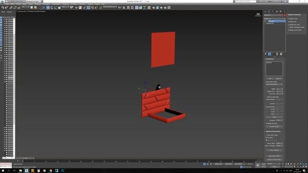Open the named selection sets dropdown
This screenshot has height=173, width=308.
[x=110, y=7]
